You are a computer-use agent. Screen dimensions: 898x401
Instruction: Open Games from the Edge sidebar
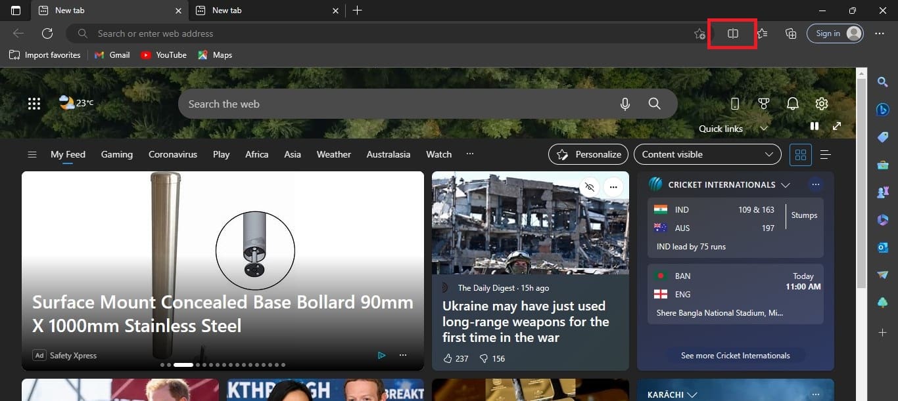883,192
